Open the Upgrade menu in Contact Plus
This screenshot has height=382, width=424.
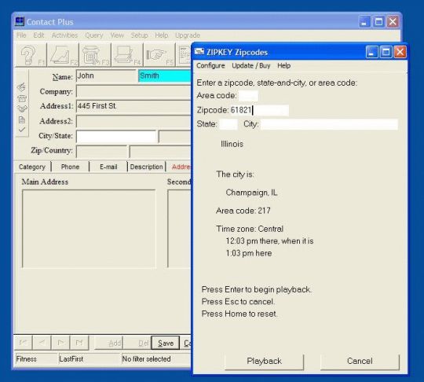point(188,35)
